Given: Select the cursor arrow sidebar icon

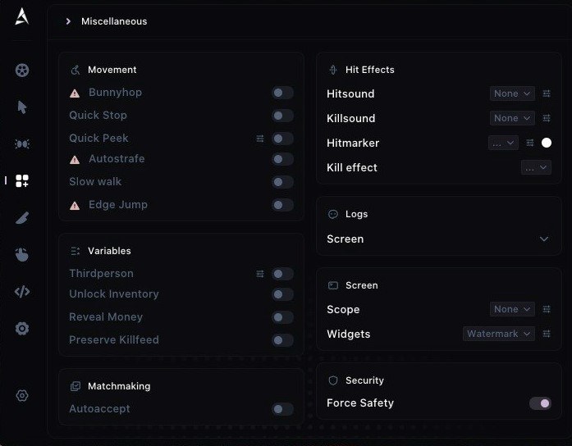Looking at the screenshot, I should pyautogui.click(x=22, y=107).
